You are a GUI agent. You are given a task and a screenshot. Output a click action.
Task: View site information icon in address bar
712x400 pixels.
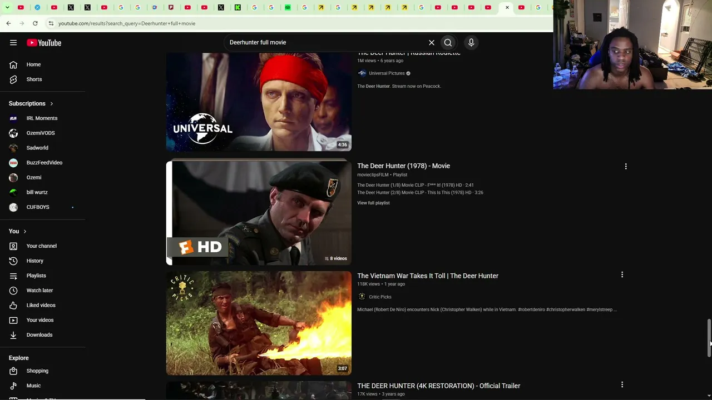(x=51, y=23)
